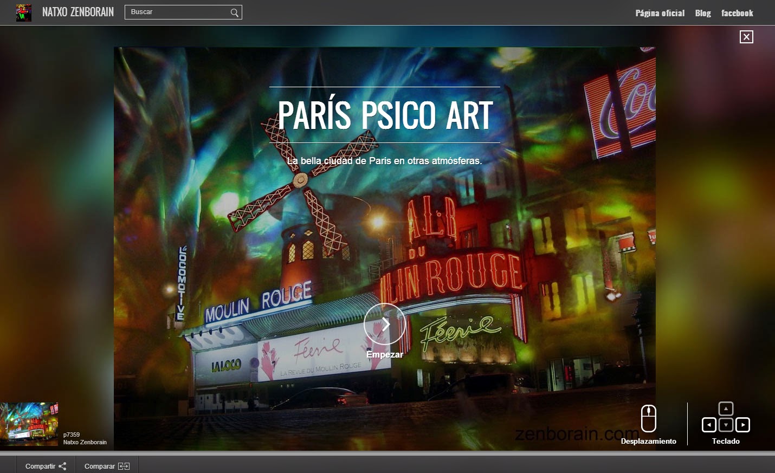Click the right arrow keyboard key icon
775x473 pixels.
coord(742,425)
